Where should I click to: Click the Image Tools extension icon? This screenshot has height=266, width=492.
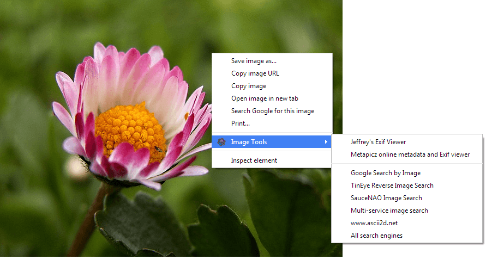point(221,142)
